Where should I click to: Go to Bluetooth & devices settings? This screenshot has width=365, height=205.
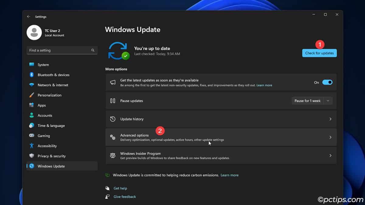(x=62, y=75)
